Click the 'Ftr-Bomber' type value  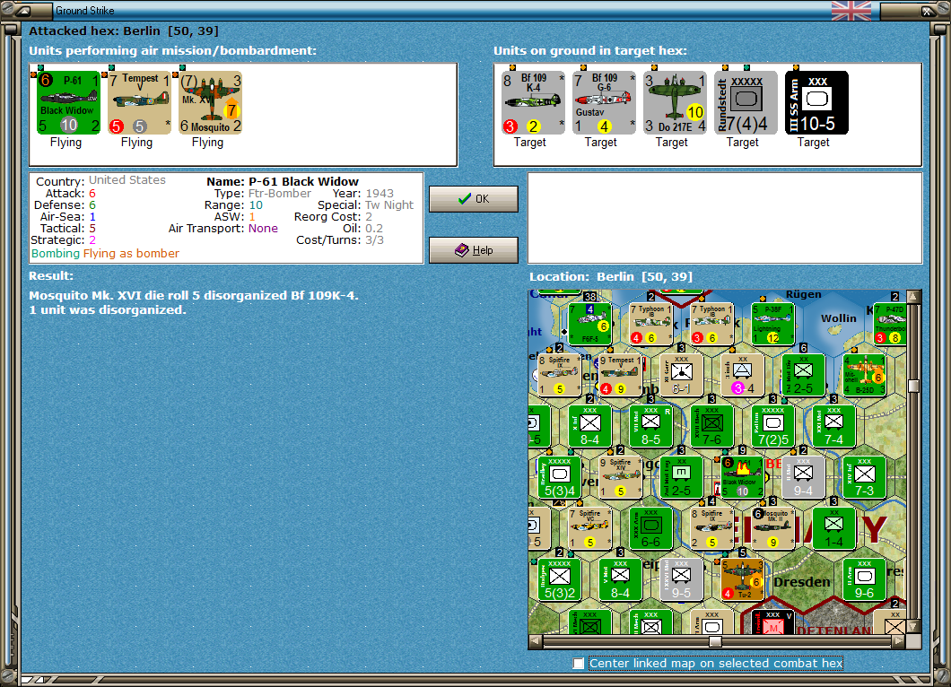280,194
